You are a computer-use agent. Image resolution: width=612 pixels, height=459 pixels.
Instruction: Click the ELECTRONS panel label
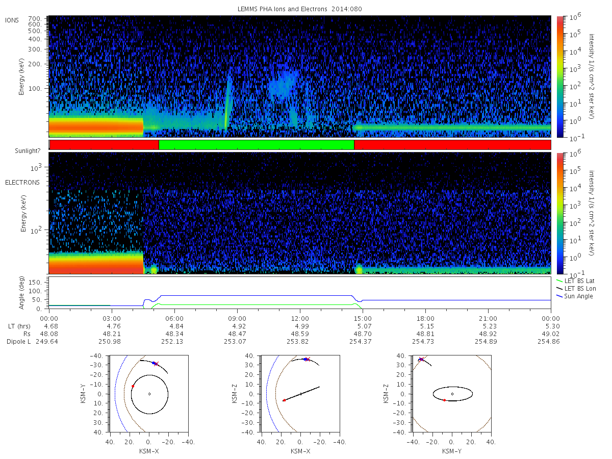coord(22,182)
